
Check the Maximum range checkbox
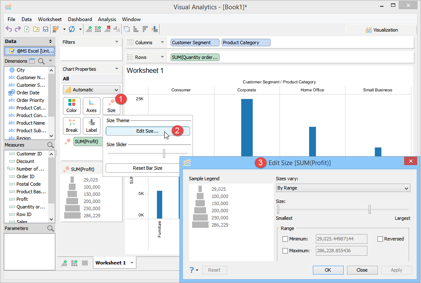(285, 251)
